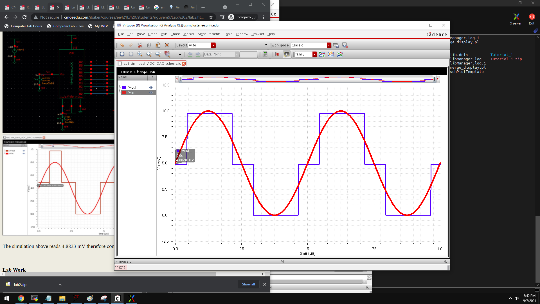Close the lab2 sim_Ideal_ADC_DAC schematic tab
This screenshot has width=540, height=304.
pos(184,64)
